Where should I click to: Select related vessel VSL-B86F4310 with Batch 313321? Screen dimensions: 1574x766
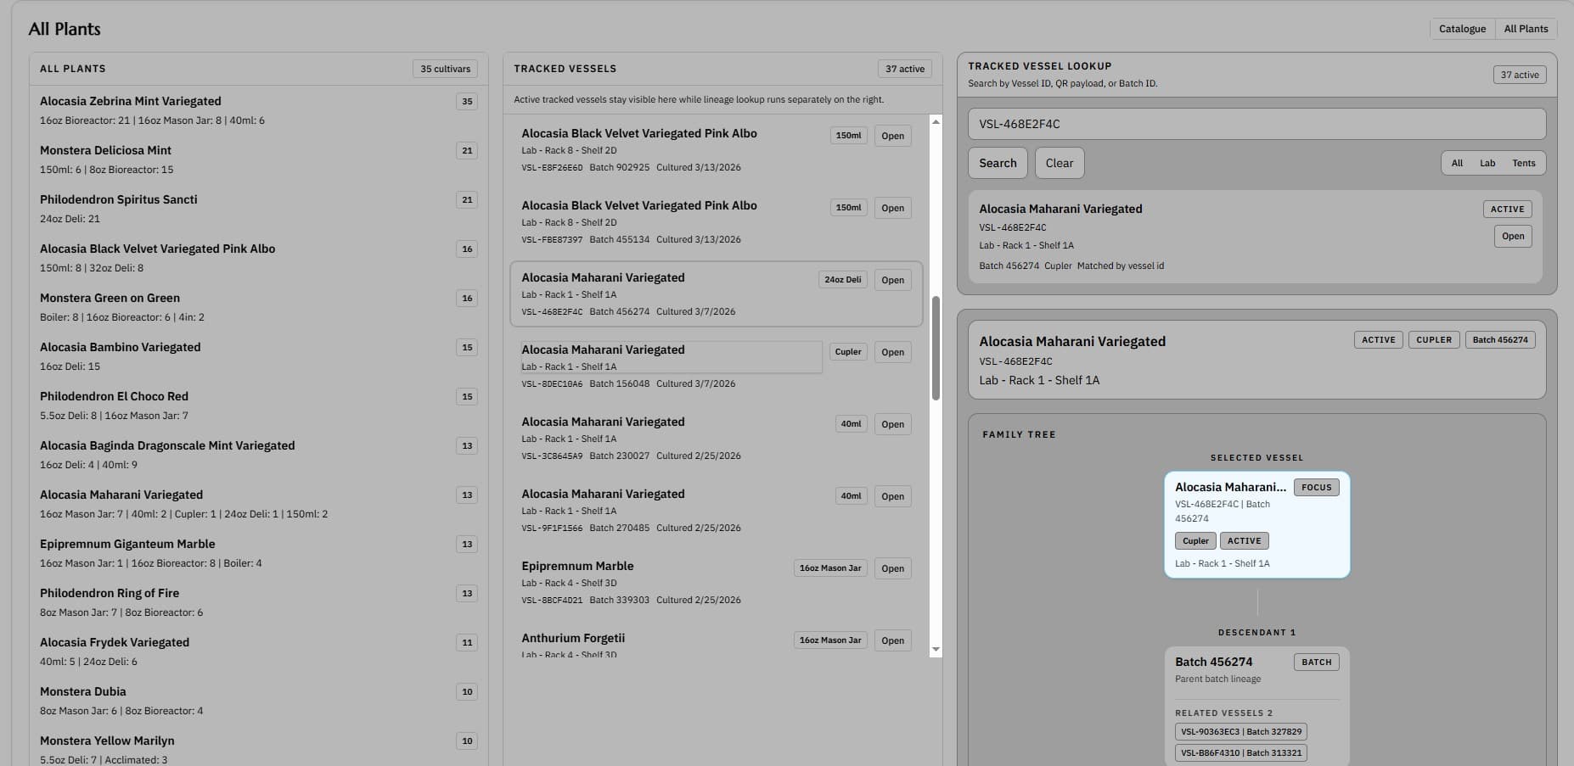(x=1240, y=752)
